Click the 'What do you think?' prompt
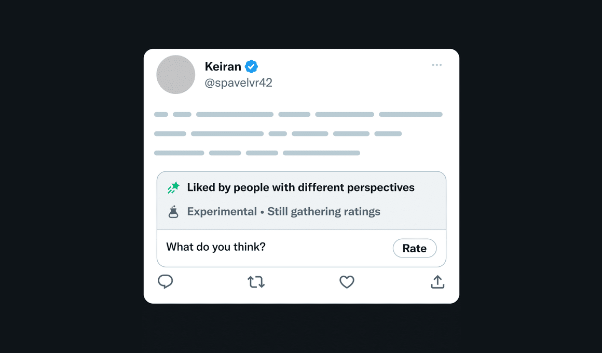The image size is (602, 353). [x=216, y=247]
